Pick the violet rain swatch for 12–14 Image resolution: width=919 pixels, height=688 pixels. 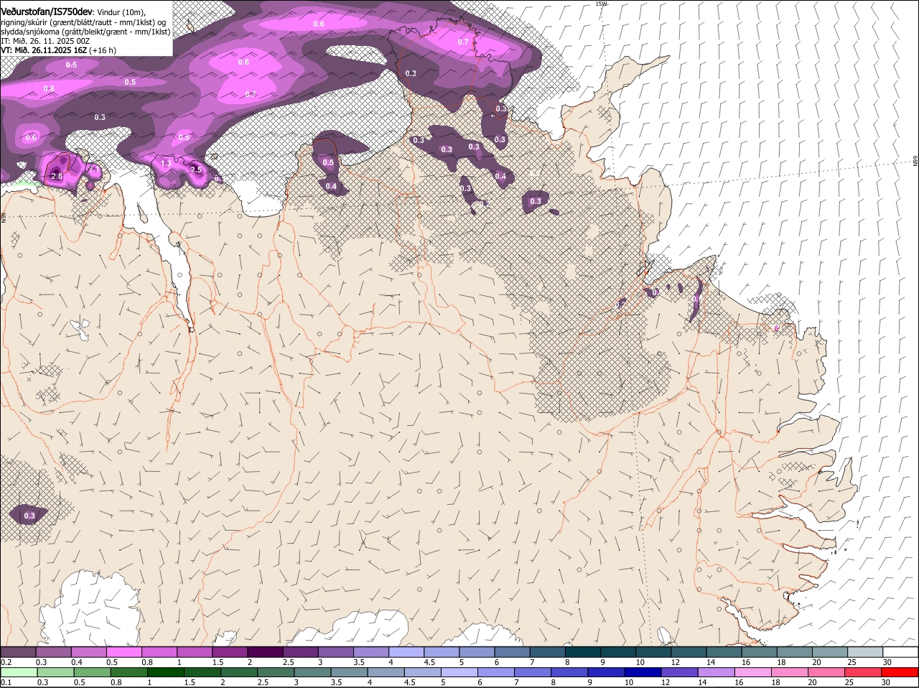coord(680,672)
